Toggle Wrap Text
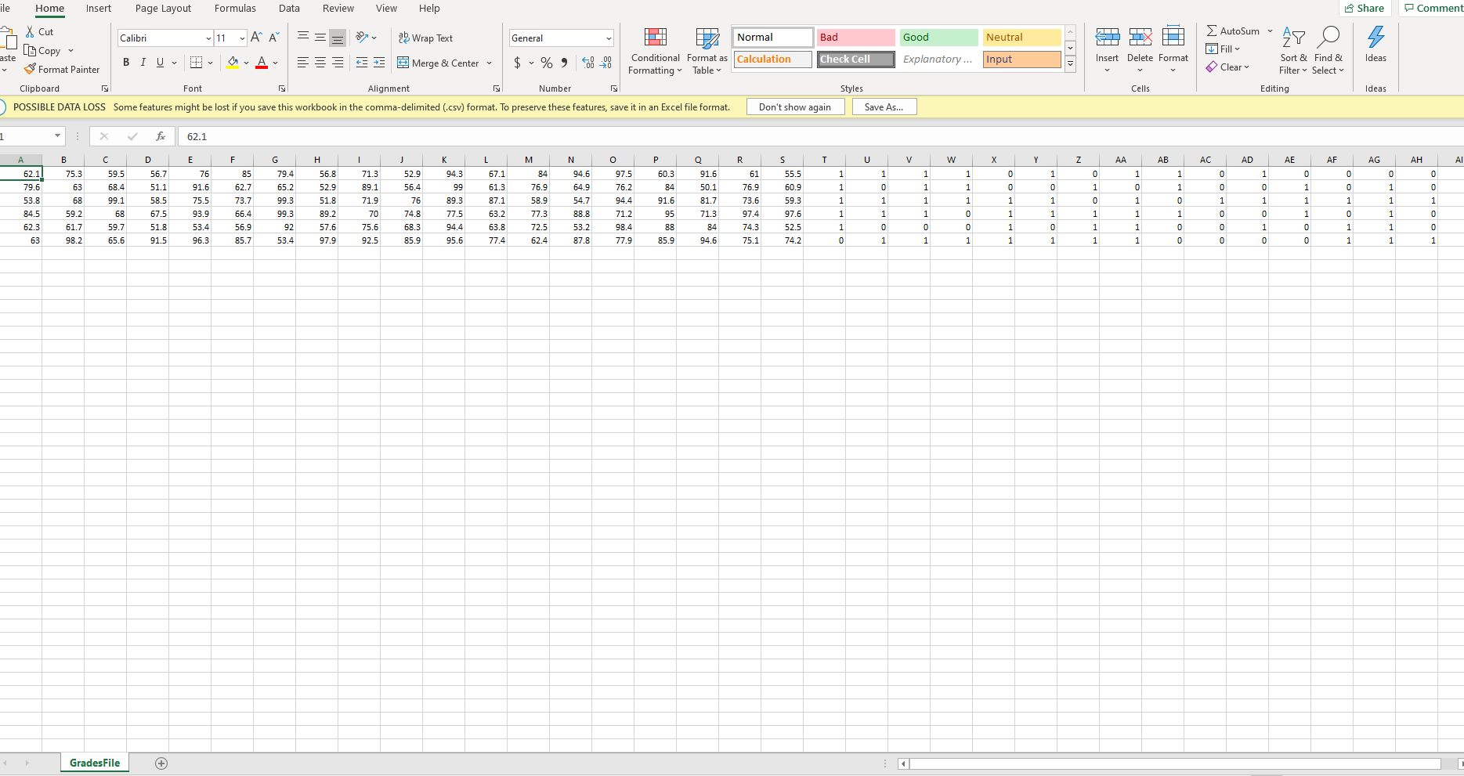The image size is (1464, 776). click(426, 38)
